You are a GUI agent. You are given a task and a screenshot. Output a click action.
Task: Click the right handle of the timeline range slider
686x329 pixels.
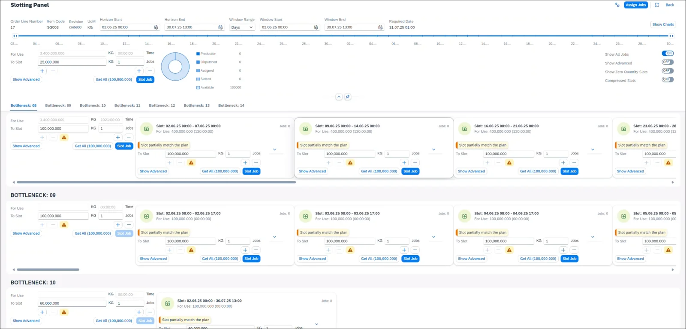point(671,36)
